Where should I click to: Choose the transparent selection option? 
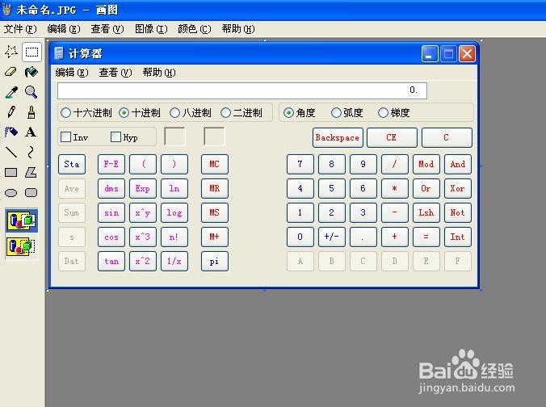click(x=22, y=246)
